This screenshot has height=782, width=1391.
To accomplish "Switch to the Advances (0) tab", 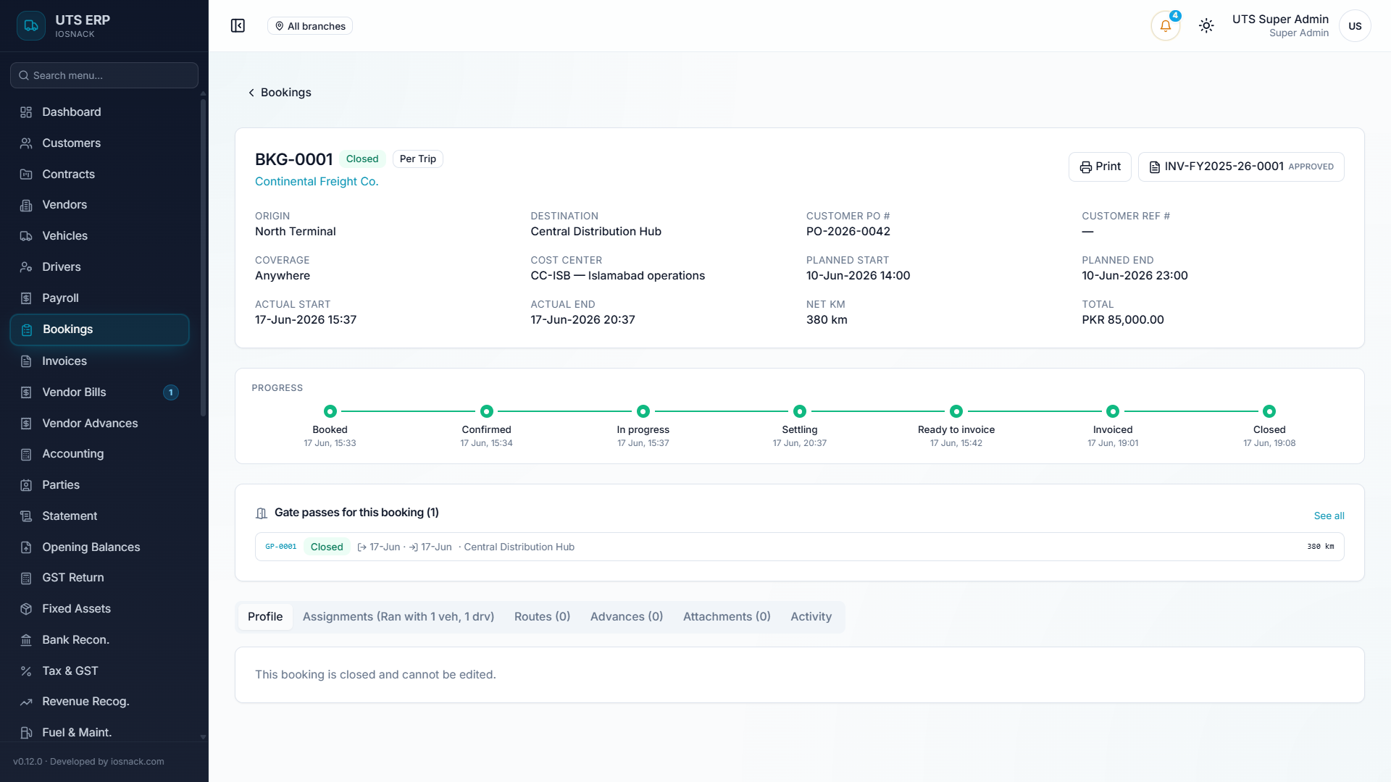I will click(x=627, y=617).
